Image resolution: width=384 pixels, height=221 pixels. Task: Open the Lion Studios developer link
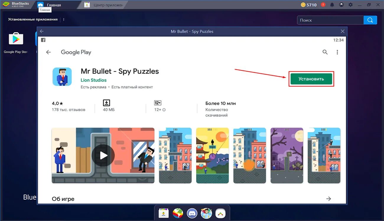tap(94, 80)
